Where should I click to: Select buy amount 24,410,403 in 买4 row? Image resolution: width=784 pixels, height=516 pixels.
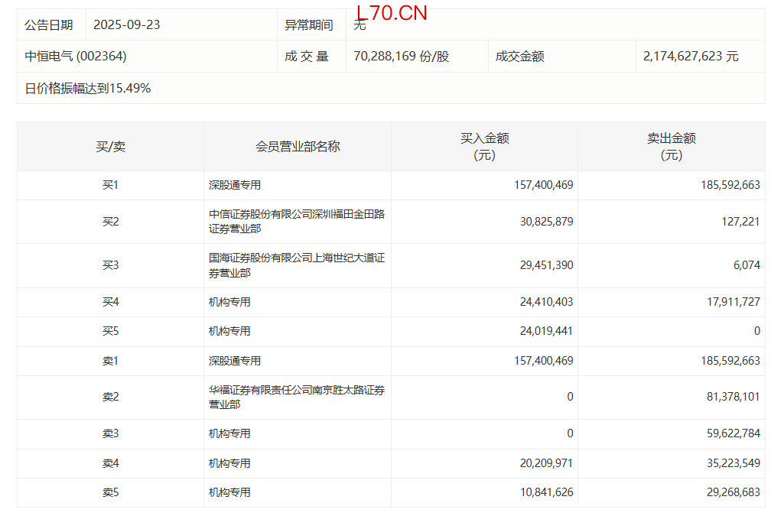click(546, 302)
